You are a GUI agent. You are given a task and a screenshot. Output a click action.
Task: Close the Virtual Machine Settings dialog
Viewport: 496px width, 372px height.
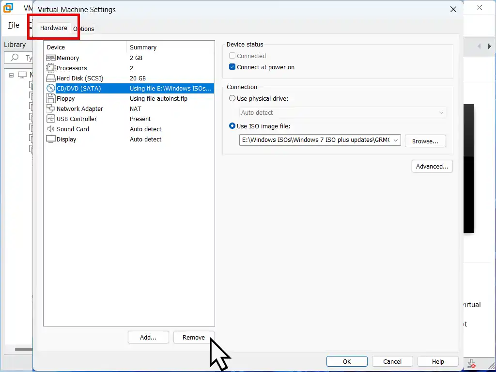point(453,10)
